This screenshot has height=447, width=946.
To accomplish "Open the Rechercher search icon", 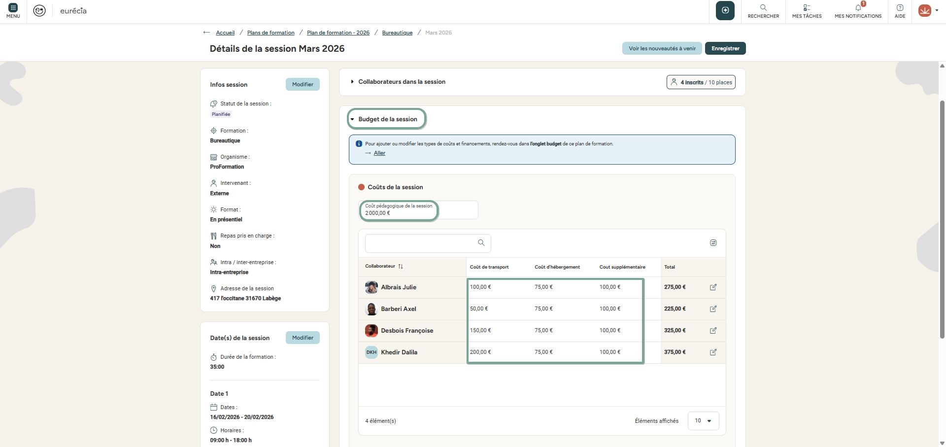I will tap(763, 8).
